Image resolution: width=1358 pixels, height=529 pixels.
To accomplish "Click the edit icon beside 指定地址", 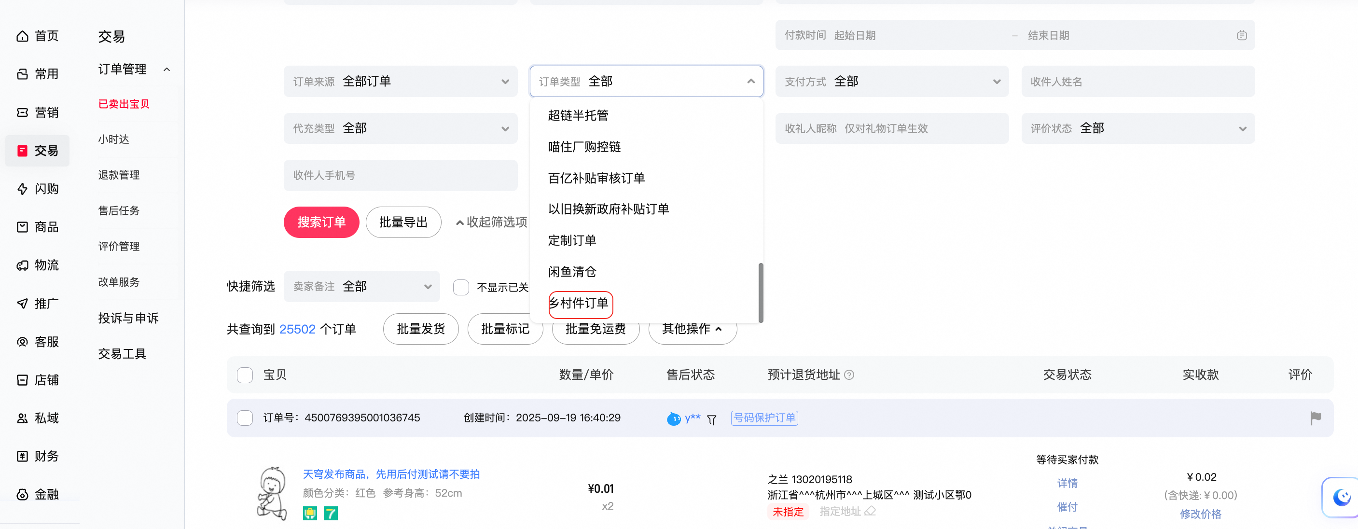I will point(871,511).
